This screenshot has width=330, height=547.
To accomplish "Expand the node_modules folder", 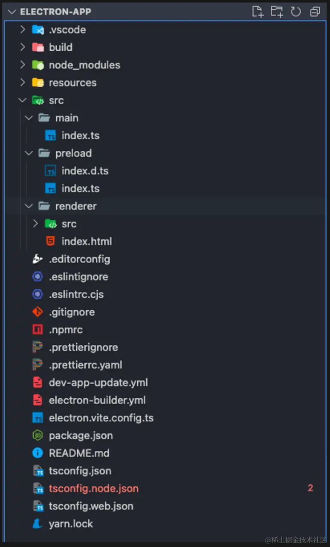I will tap(23, 65).
